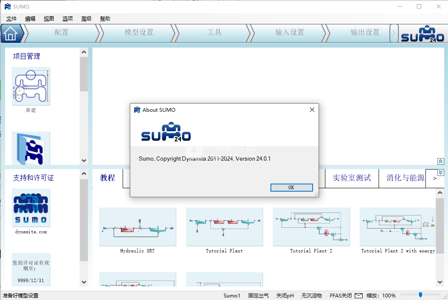Show more example tabs with > arrow
This screenshot has height=300, width=448.
click(x=434, y=178)
